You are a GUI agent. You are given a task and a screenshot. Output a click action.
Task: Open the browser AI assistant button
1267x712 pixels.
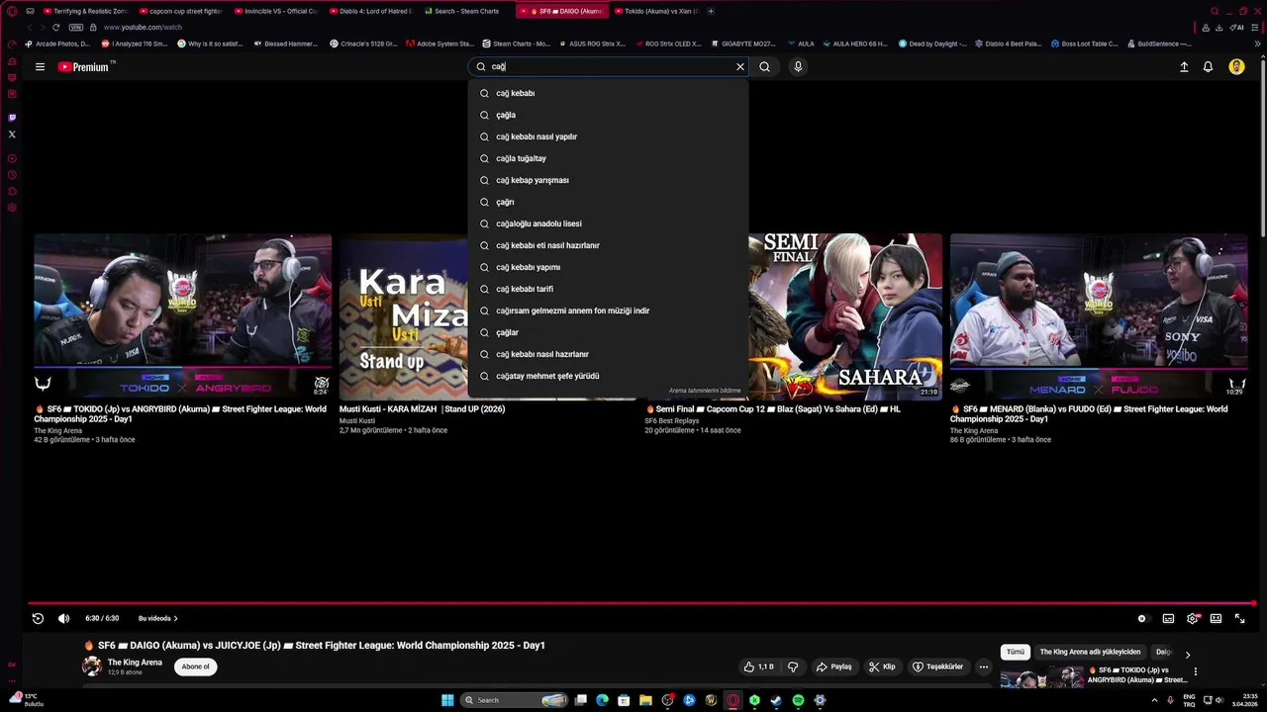click(1237, 27)
